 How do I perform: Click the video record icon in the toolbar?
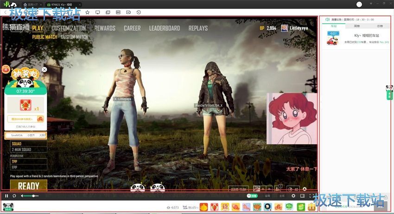coord(128,13)
